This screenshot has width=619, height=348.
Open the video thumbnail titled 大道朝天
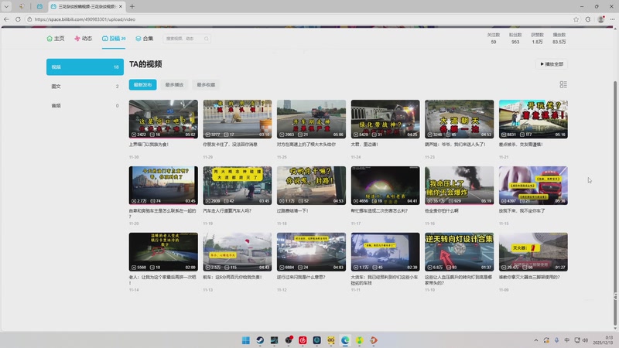pos(459,118)
